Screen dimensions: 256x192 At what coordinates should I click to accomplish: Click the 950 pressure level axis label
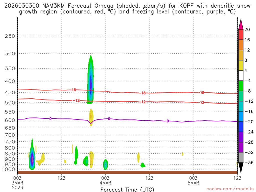(x=10, y=164)
